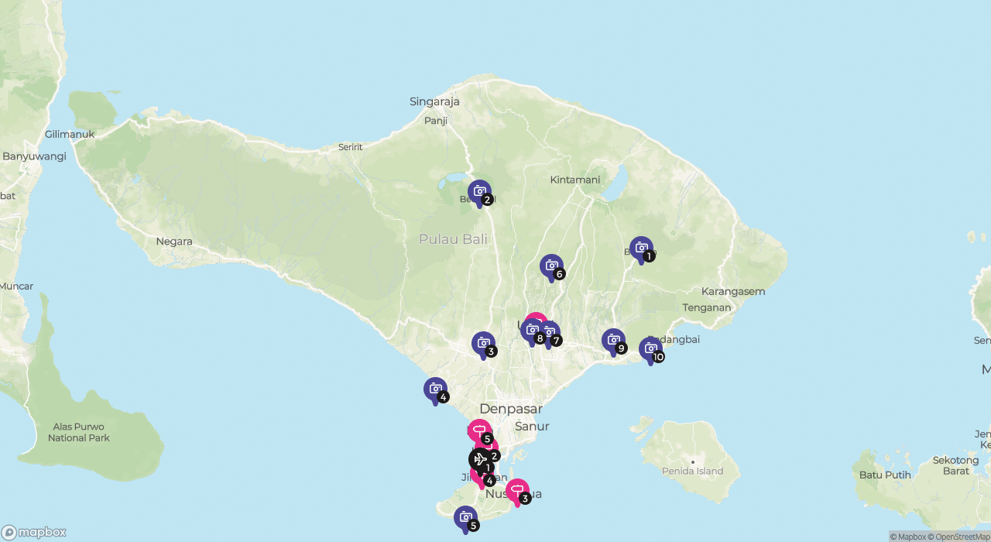Click pink signpost marker number 5
Image resolution: width=991 pixels, height=542 pixels.
tap(479, 431)
